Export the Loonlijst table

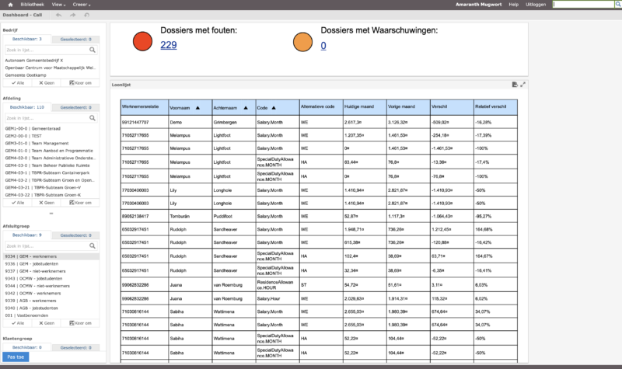point(515,84)
